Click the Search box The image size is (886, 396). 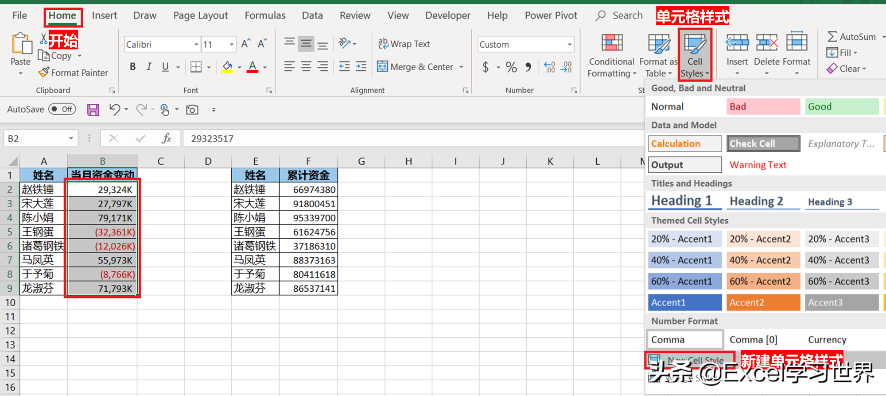[620, 15]
